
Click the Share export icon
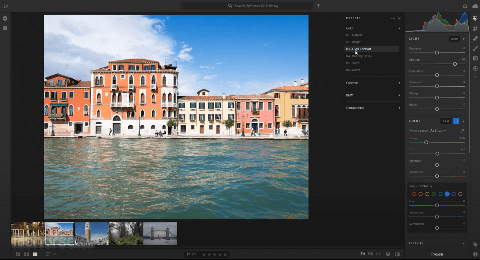tap(465, 6)
